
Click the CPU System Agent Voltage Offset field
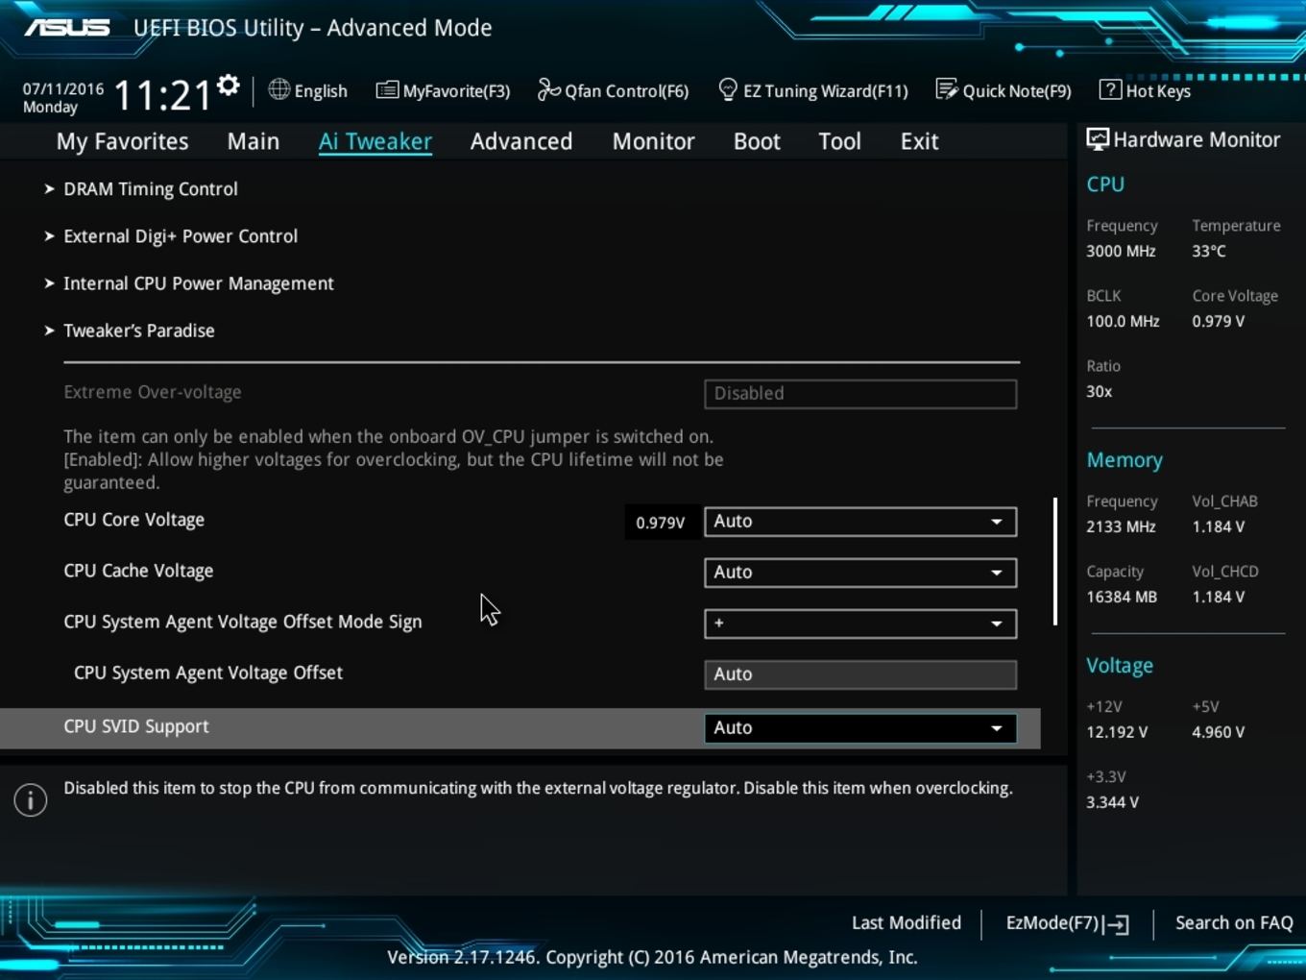tap(860, 674)
